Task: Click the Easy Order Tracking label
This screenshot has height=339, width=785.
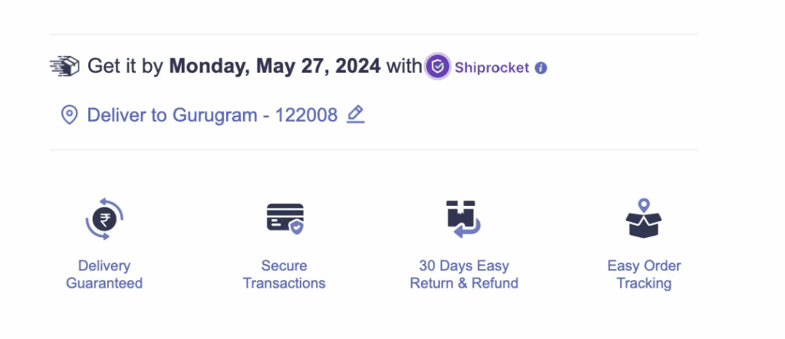Action: click(644, 275)
